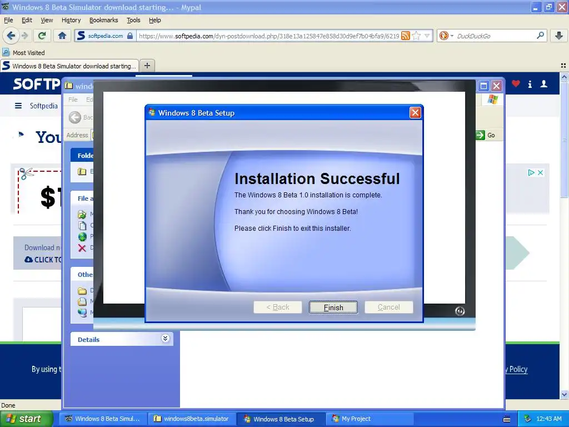Open the Tools menu

coord(133,21)
